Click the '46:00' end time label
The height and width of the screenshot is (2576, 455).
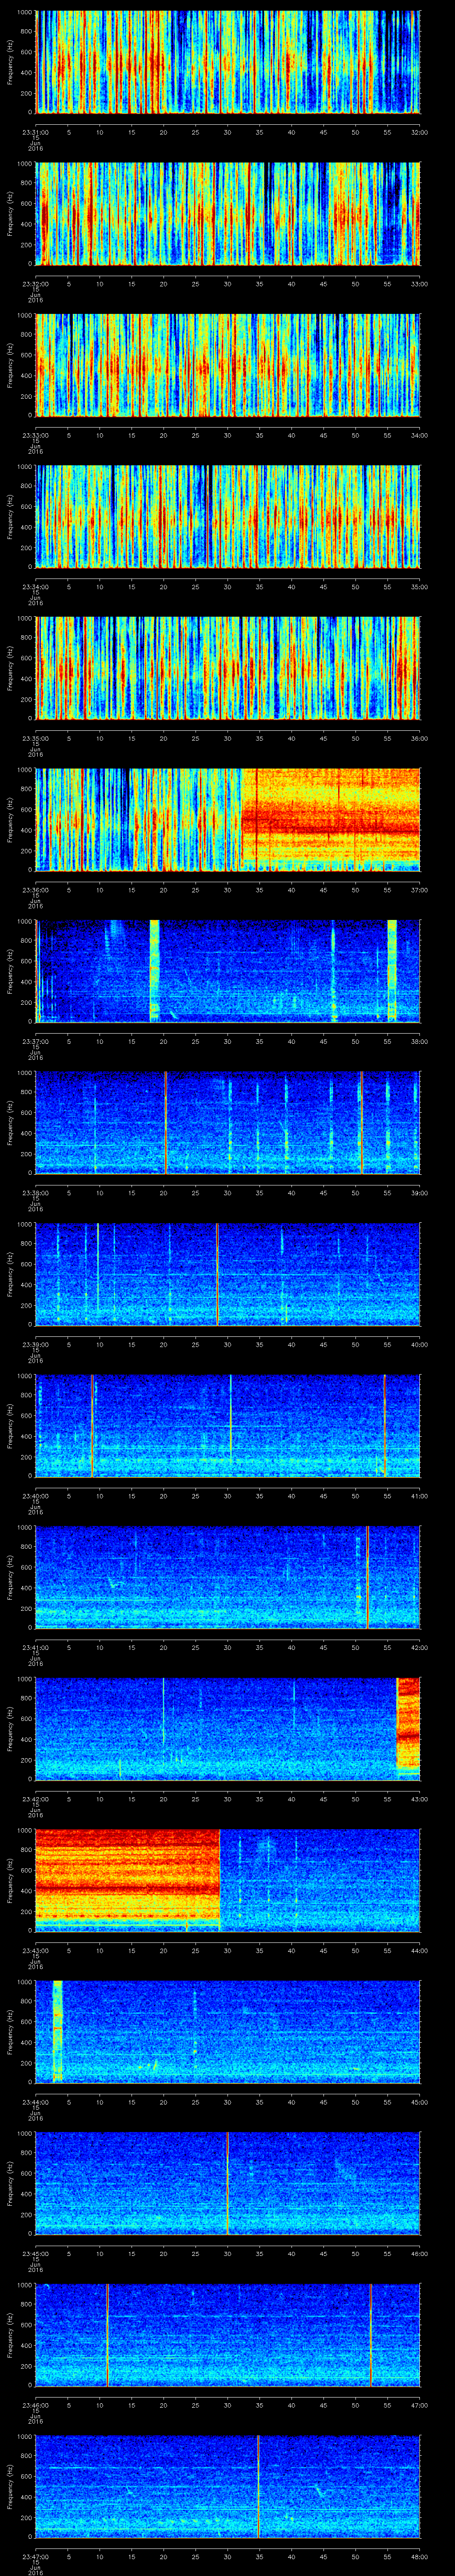point(419,2254)
